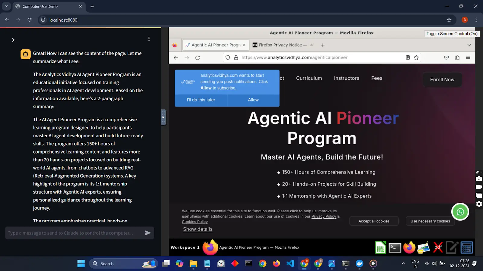This screenshot has height=271, width=483.
Task: Launch Firefox from workspace panel launcher icons
Action: click(x=409, y=248)
